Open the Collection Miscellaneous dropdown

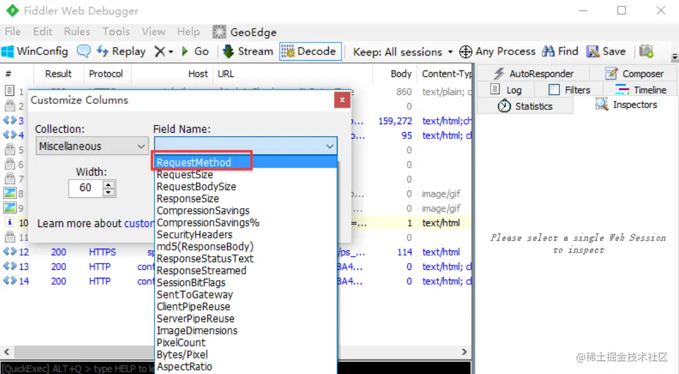tap(92, 146)
